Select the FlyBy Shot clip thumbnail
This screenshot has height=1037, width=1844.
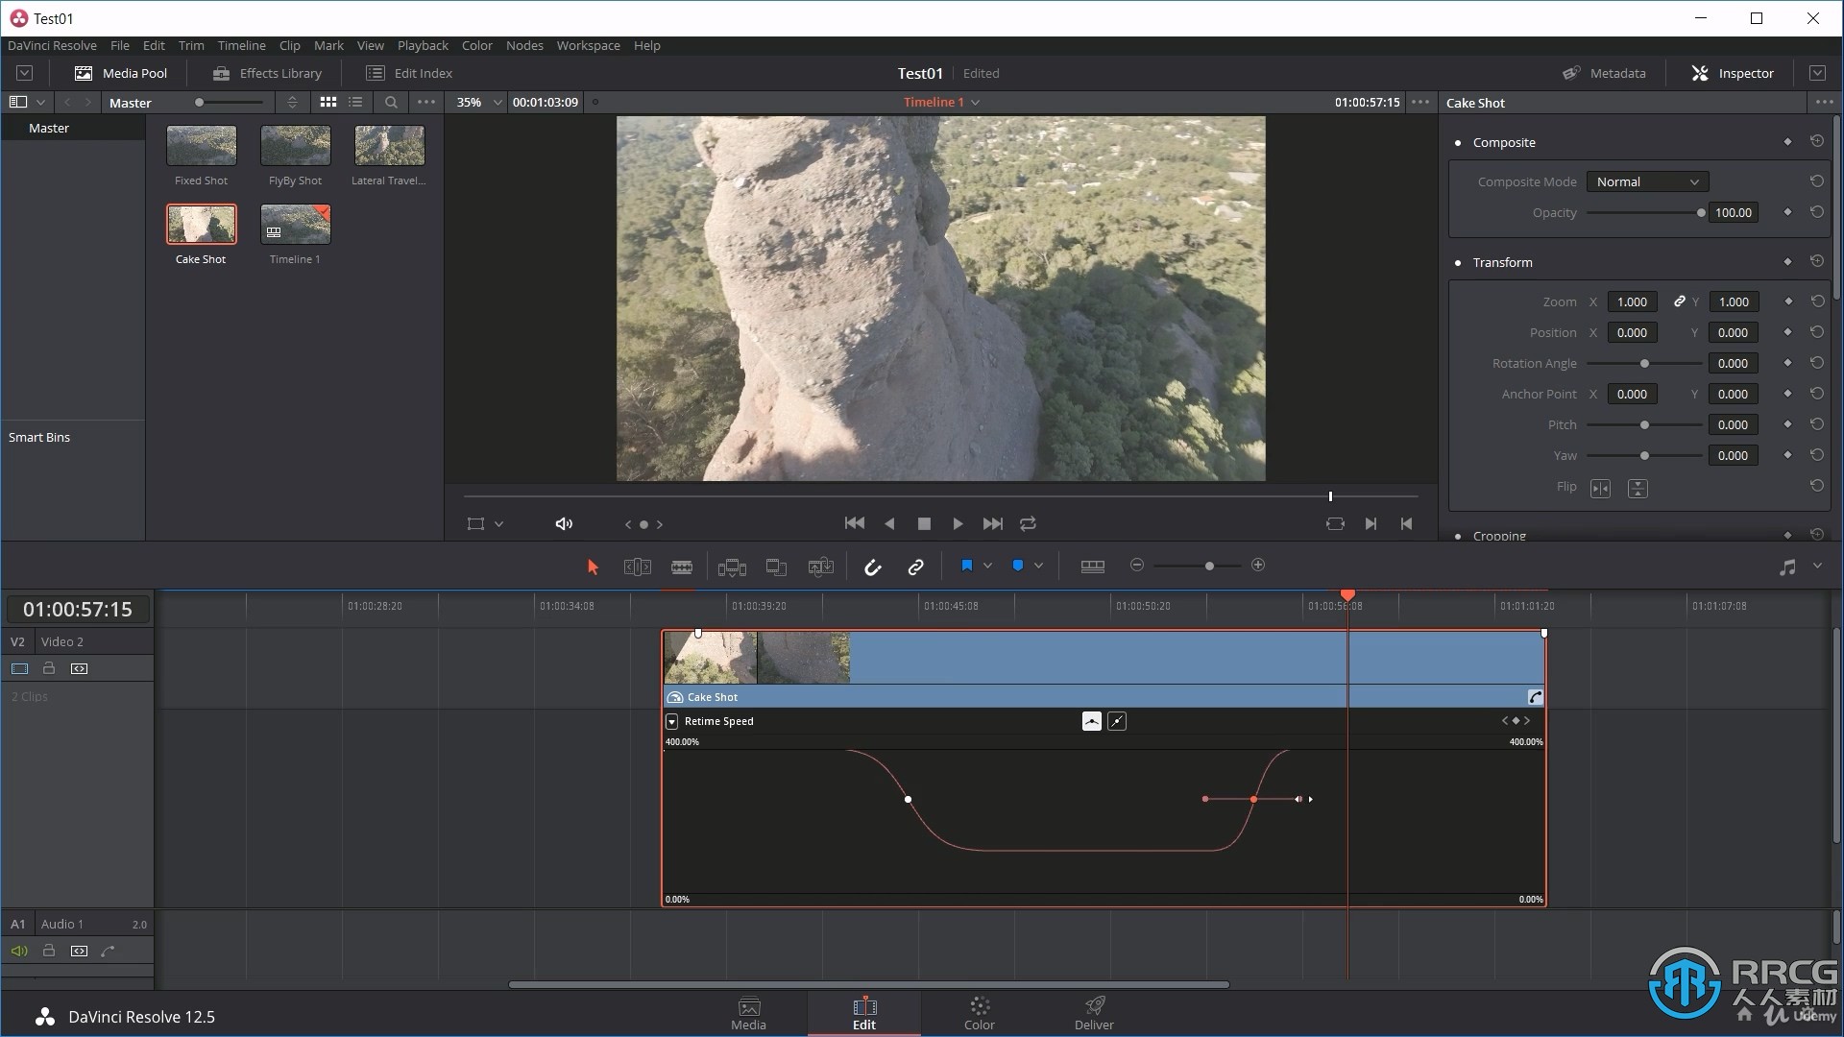point(296,145)
